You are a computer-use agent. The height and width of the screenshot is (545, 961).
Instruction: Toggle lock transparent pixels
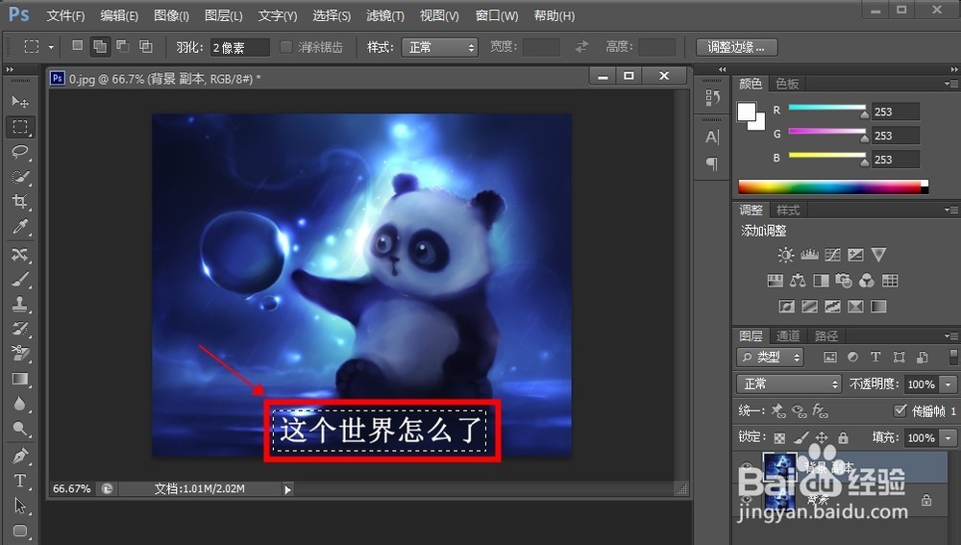point(779,437)
